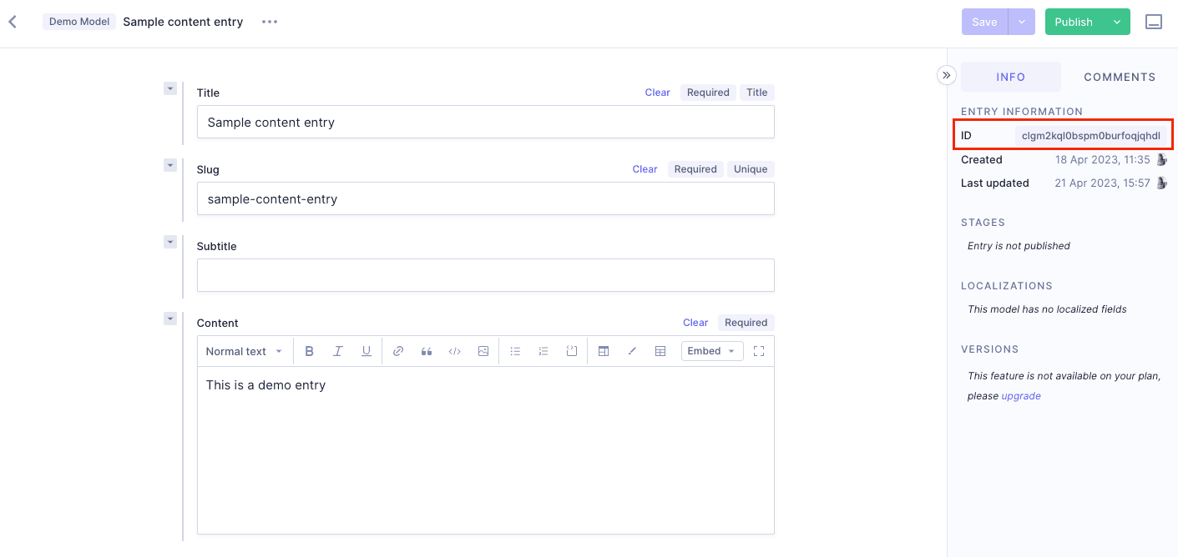Select the underline formatting icon
The width and height of the screenshot is (1178, 557).
(x=366, y=350)
